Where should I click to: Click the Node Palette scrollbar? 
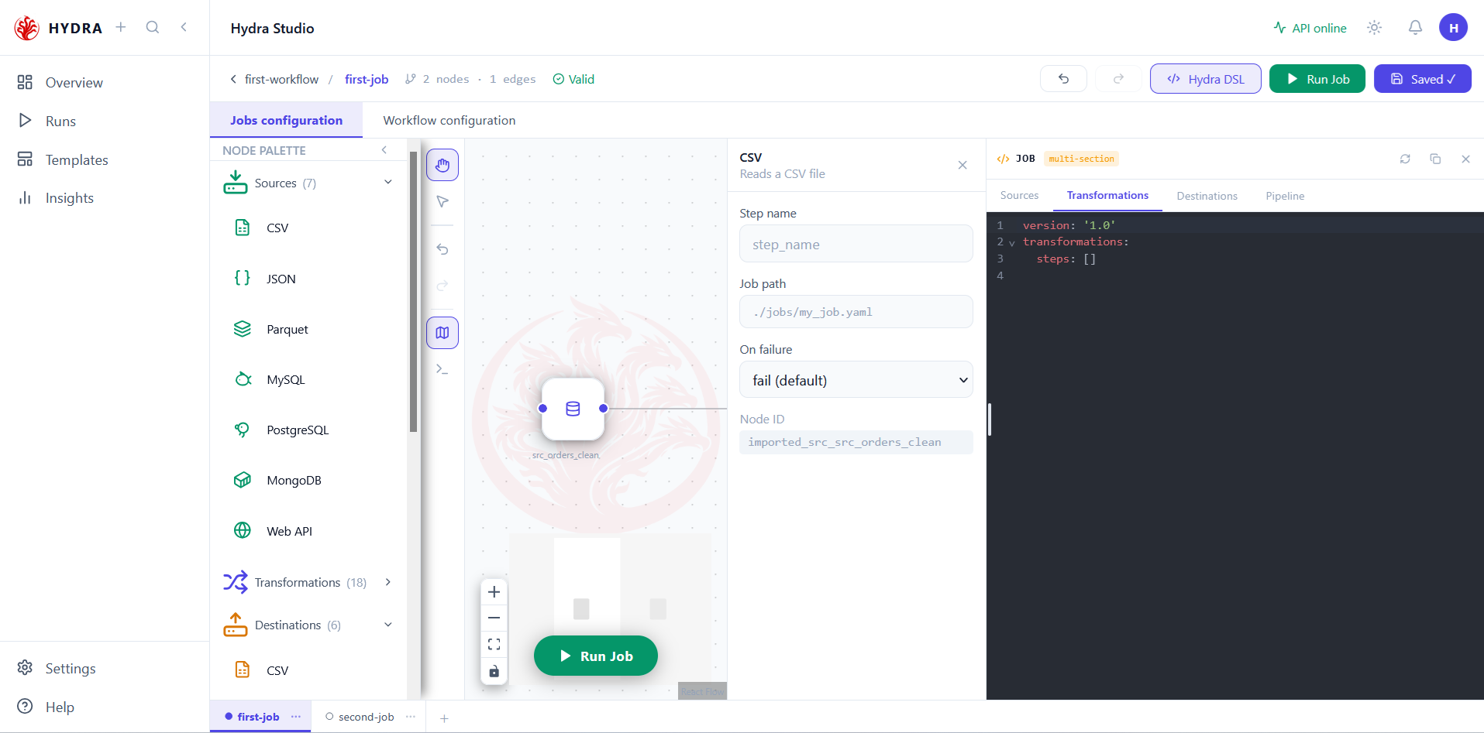(x=413, y=292)
